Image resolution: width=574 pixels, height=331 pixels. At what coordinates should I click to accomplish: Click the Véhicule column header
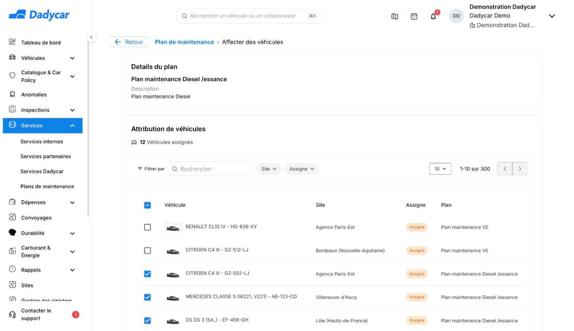pyautogui.click(x=175, y=205)
